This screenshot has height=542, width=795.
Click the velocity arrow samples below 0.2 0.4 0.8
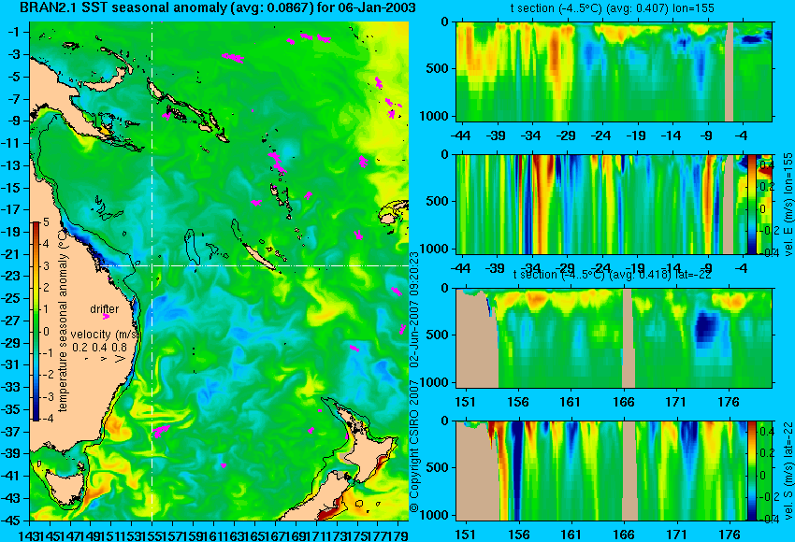[x=105, y=359]
